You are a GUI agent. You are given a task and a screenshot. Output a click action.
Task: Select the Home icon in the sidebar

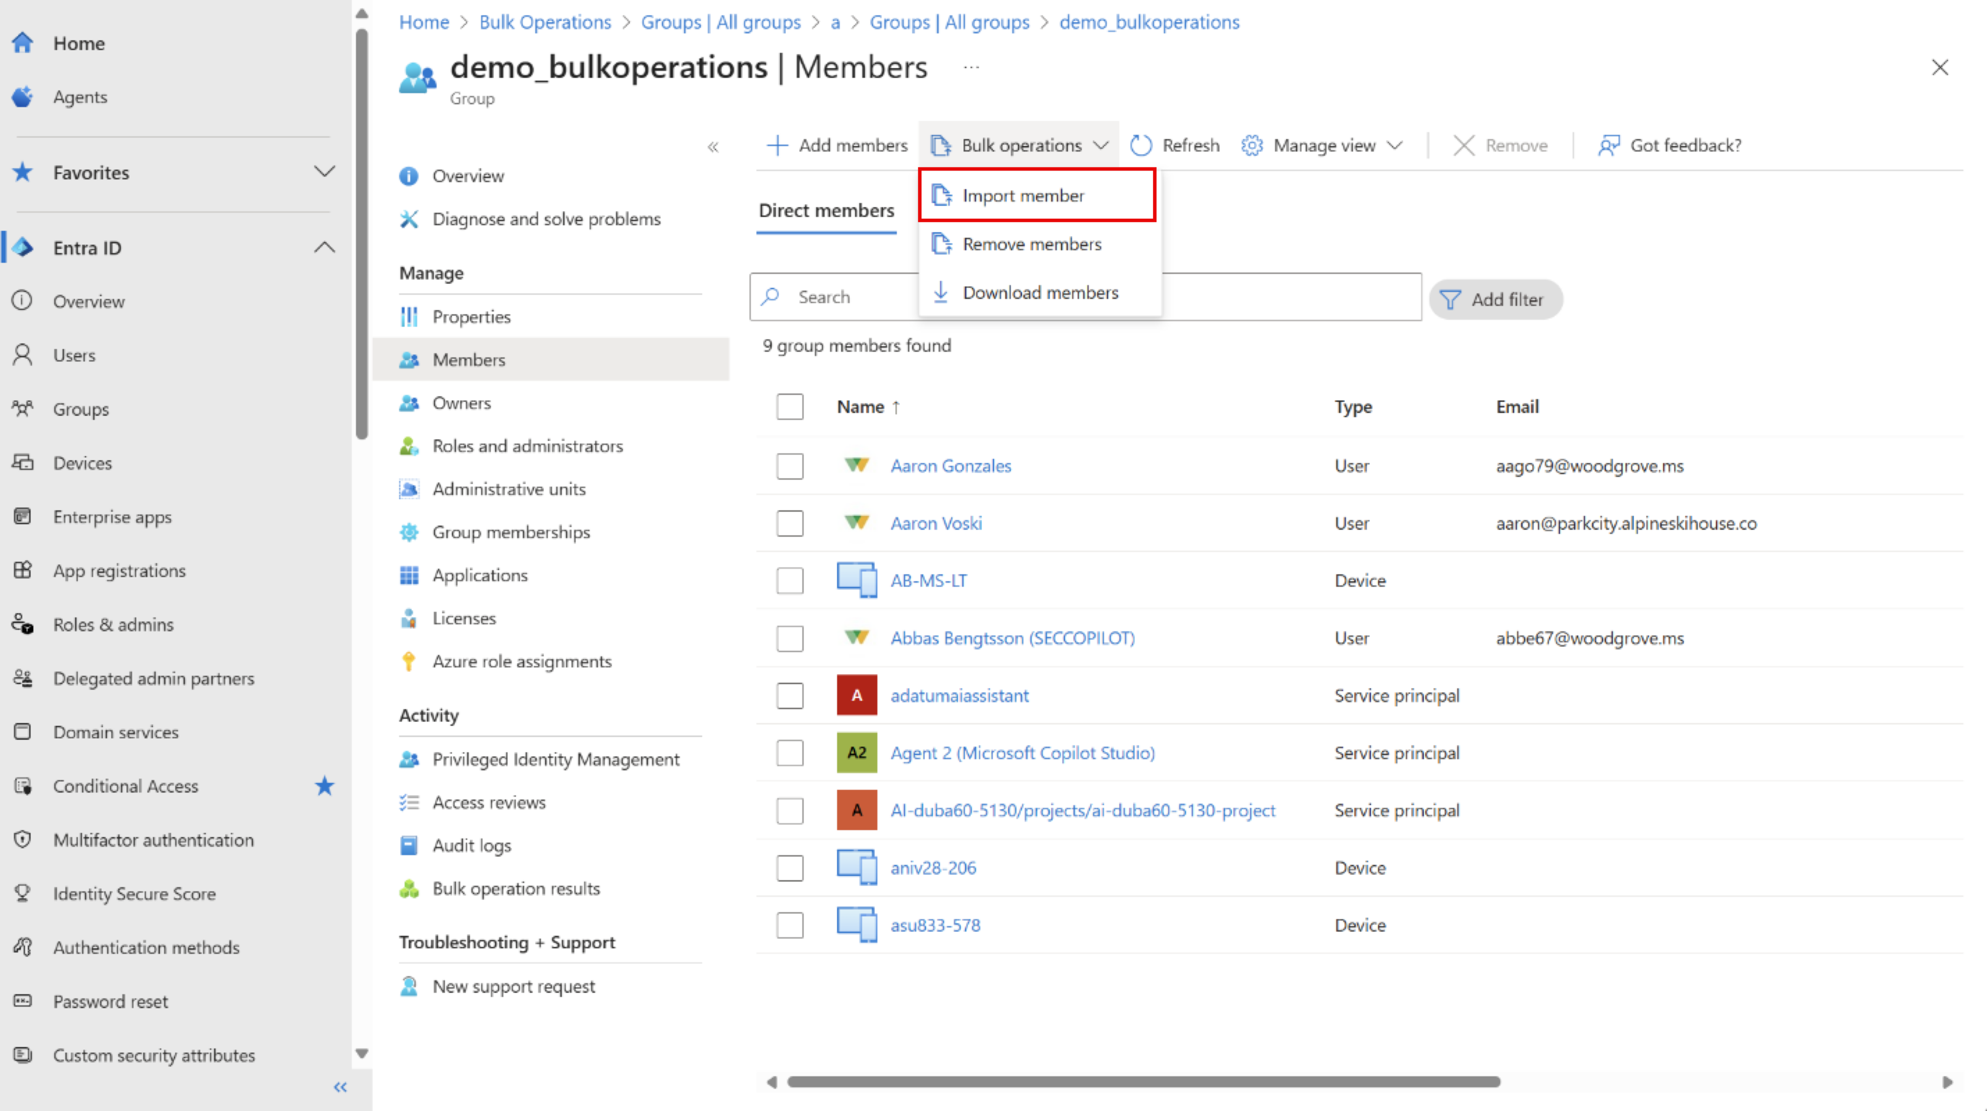[22, 43]
